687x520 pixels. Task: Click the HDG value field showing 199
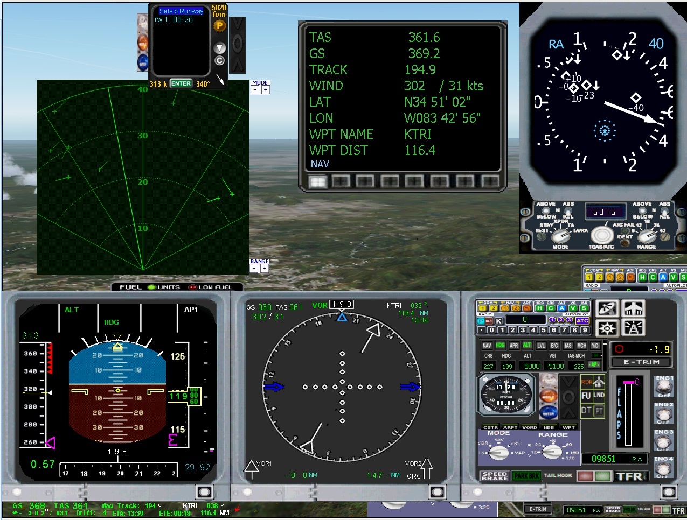pos(506,366)
